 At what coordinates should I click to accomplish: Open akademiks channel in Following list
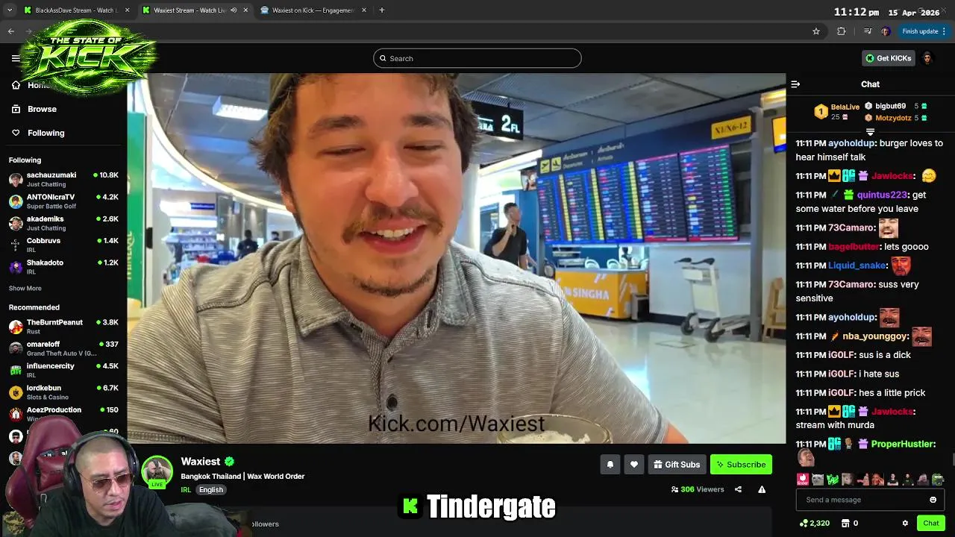[64, 223]
